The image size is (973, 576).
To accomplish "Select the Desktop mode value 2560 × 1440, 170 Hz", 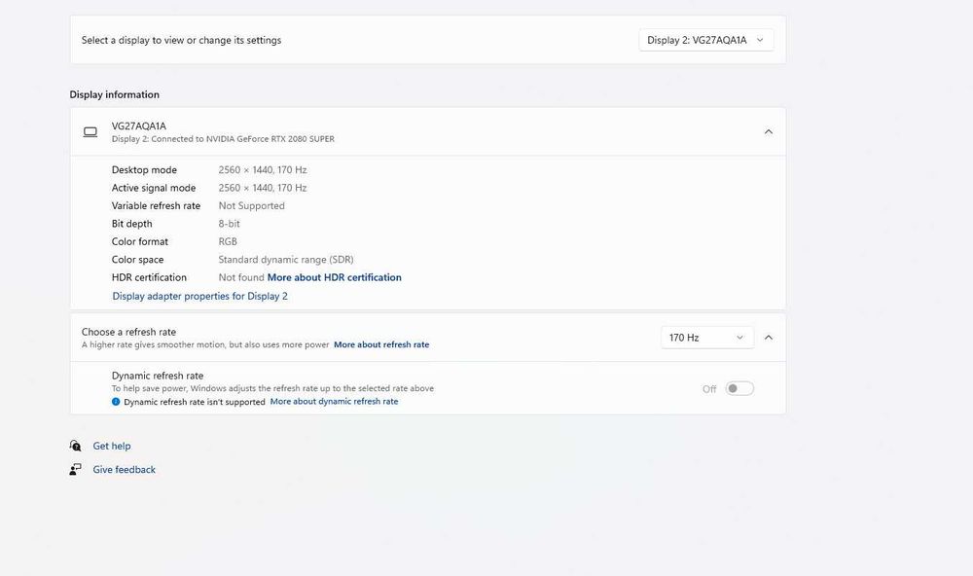I will (263, 169).
